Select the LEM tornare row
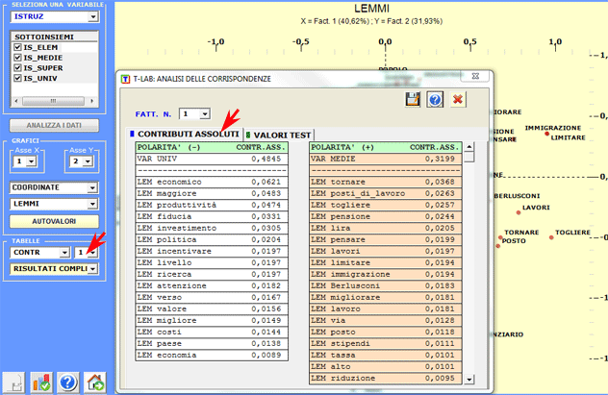Image resolution: width=608 pixels, height=395 pixels. click(x=386, y=182)
